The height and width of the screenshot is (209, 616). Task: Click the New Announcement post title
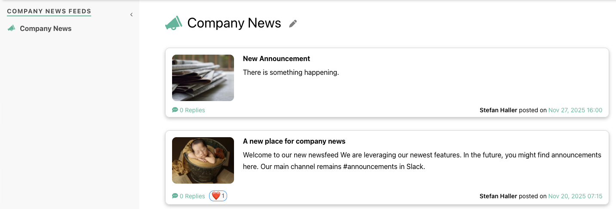click(276, 58)
